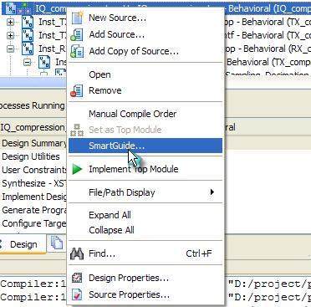The width and height of the screenshot is (311, 307).
Task: Select Design Utilities process
Action: (31, 156)
